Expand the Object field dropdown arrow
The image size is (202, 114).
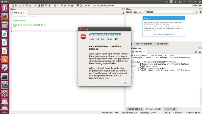193,12
